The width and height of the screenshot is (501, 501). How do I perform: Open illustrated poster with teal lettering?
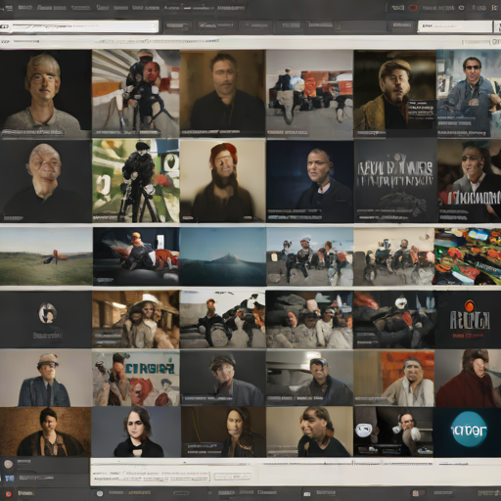[x=136, y=379]
